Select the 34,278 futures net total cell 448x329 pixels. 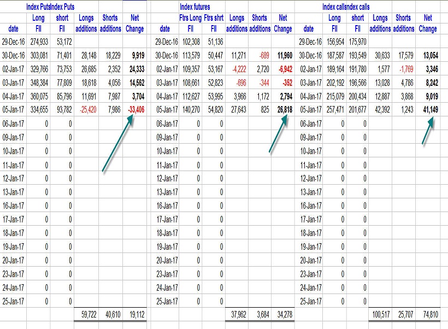[282, 315]
